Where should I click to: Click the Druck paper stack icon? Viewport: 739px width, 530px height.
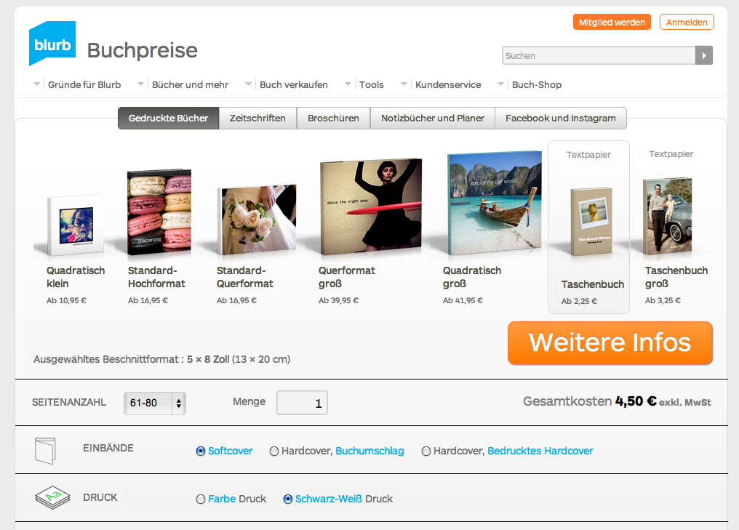pyautogui.click(x=52, y=498)
